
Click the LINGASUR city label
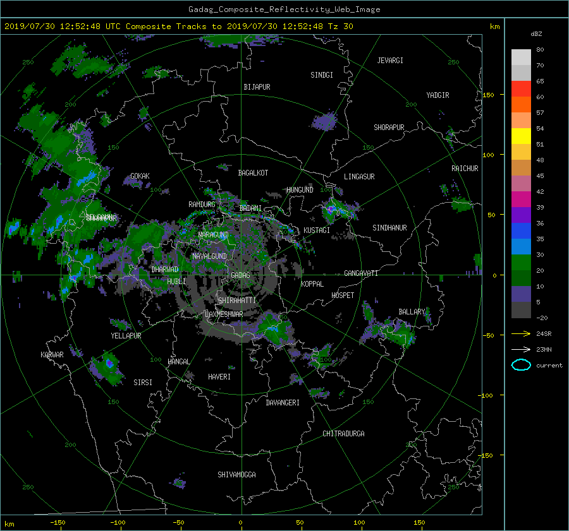[x=359, y=177]
